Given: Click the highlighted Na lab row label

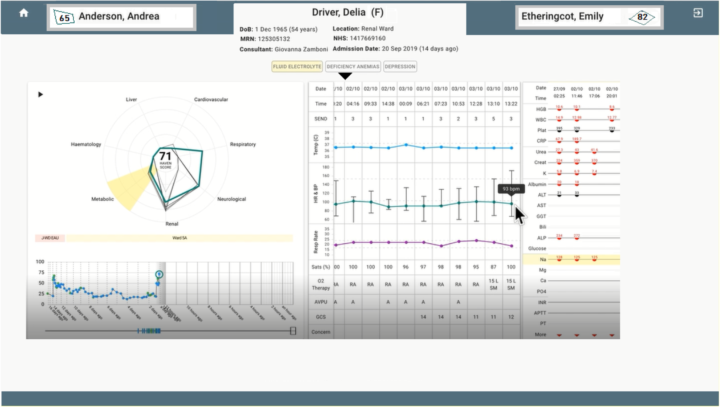Looking at the screenshot, I should click(543, 260).
